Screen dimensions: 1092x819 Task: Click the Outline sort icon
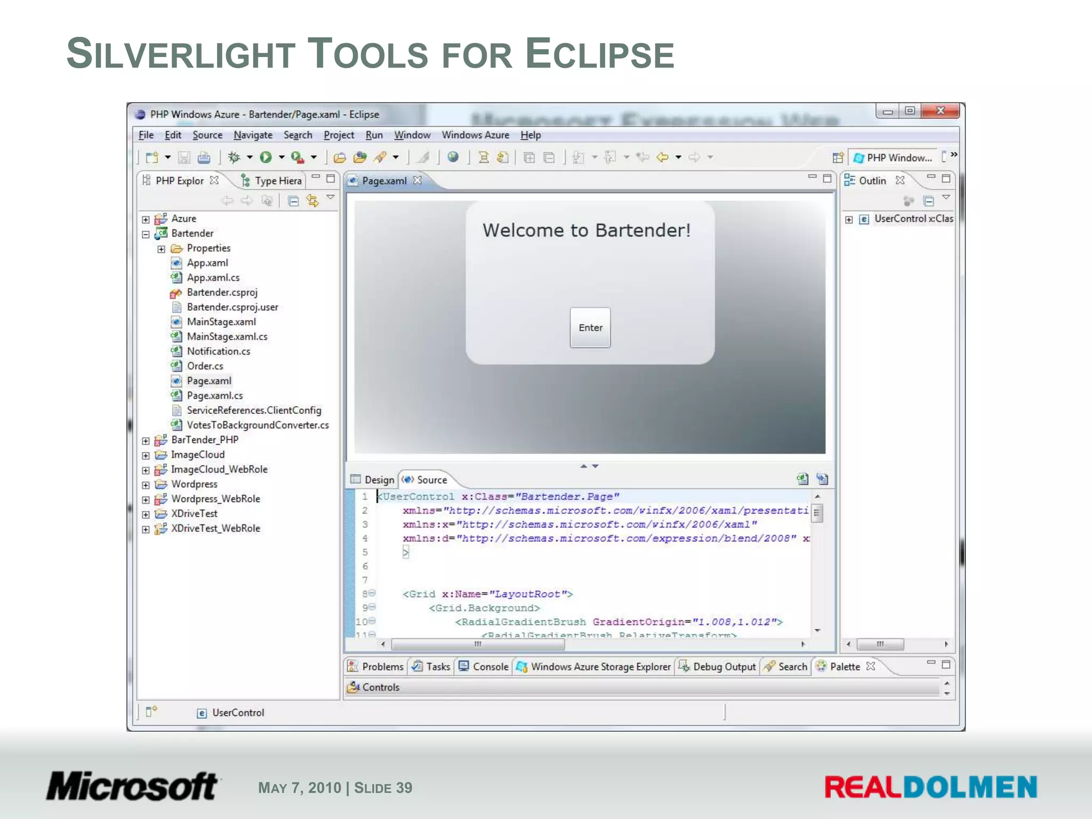pos(909,201)
